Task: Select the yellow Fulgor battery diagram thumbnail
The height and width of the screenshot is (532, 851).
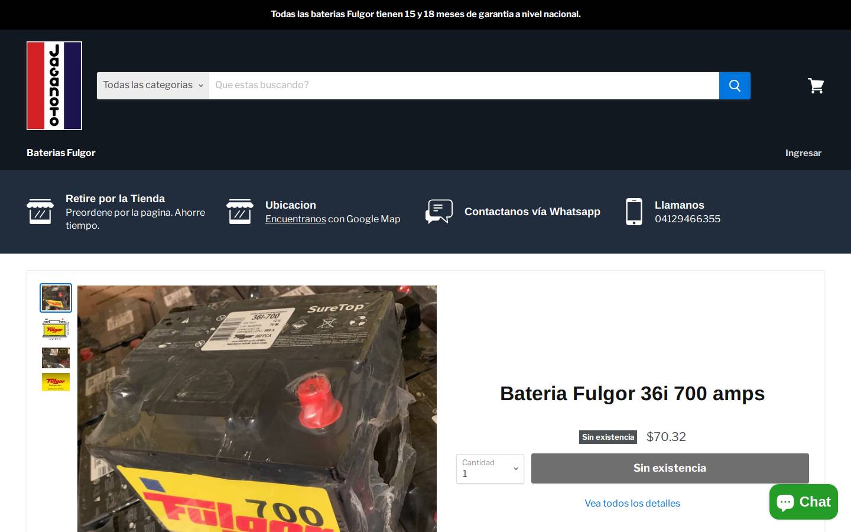Action: [56, 329]
